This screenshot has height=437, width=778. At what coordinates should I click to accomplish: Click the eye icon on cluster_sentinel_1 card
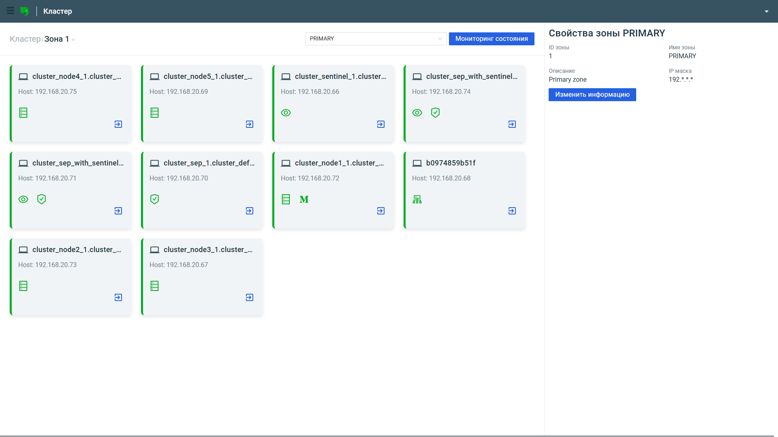(x=286, y=113)
